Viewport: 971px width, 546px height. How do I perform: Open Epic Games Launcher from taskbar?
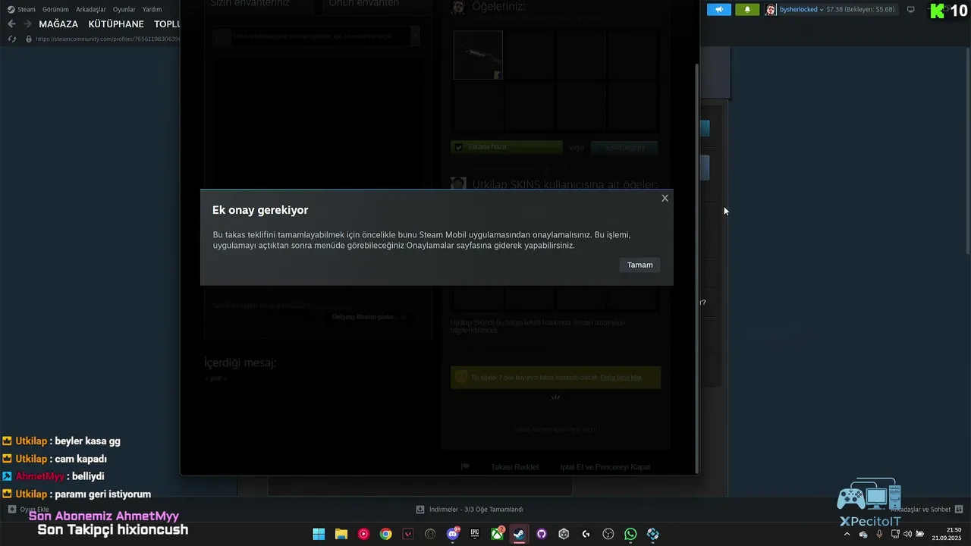tap(475, 534)
